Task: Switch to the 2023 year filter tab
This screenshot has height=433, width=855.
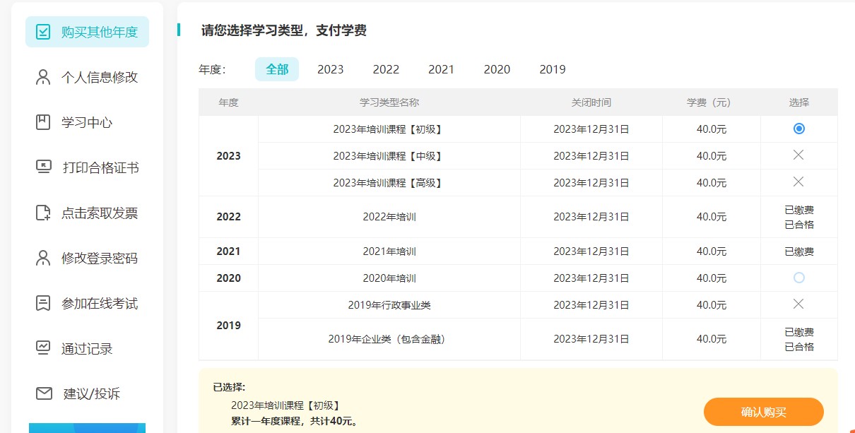Action: [329, 69]
